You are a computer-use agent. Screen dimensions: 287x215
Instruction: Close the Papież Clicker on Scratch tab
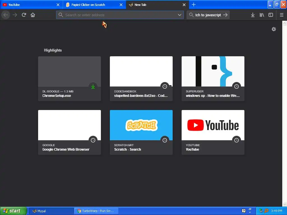[121, 5]
